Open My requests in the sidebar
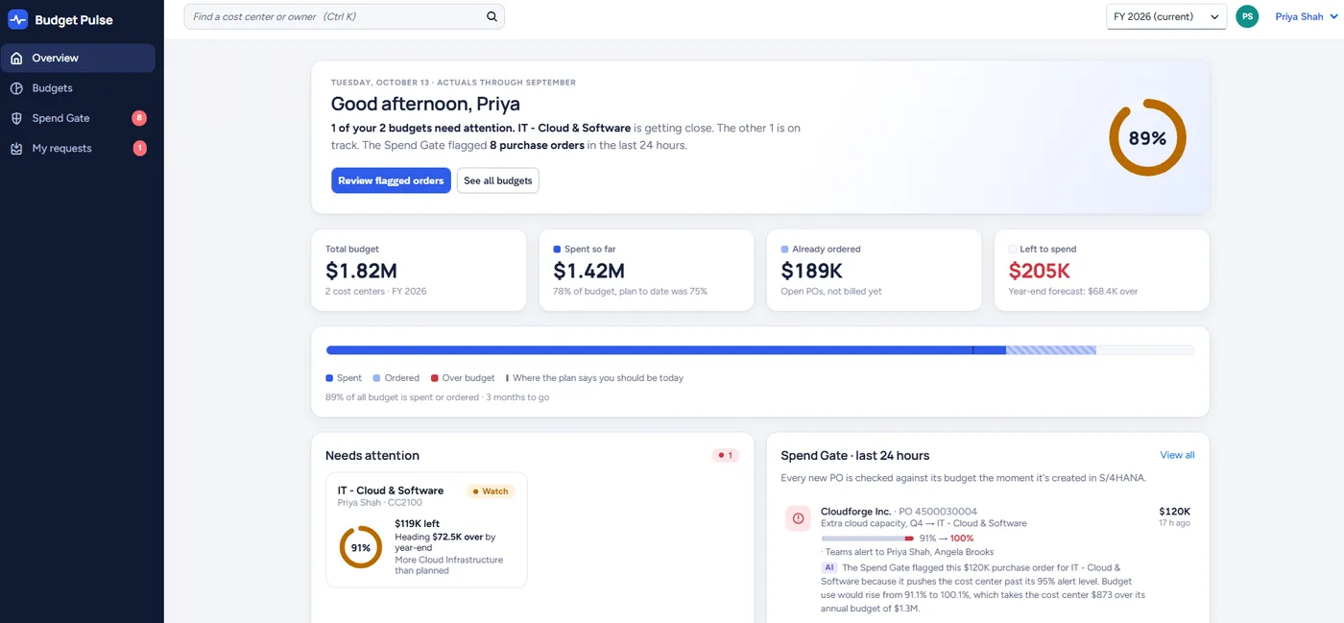Viewport: 1344px width, 623px height. (x=78, y=149)
